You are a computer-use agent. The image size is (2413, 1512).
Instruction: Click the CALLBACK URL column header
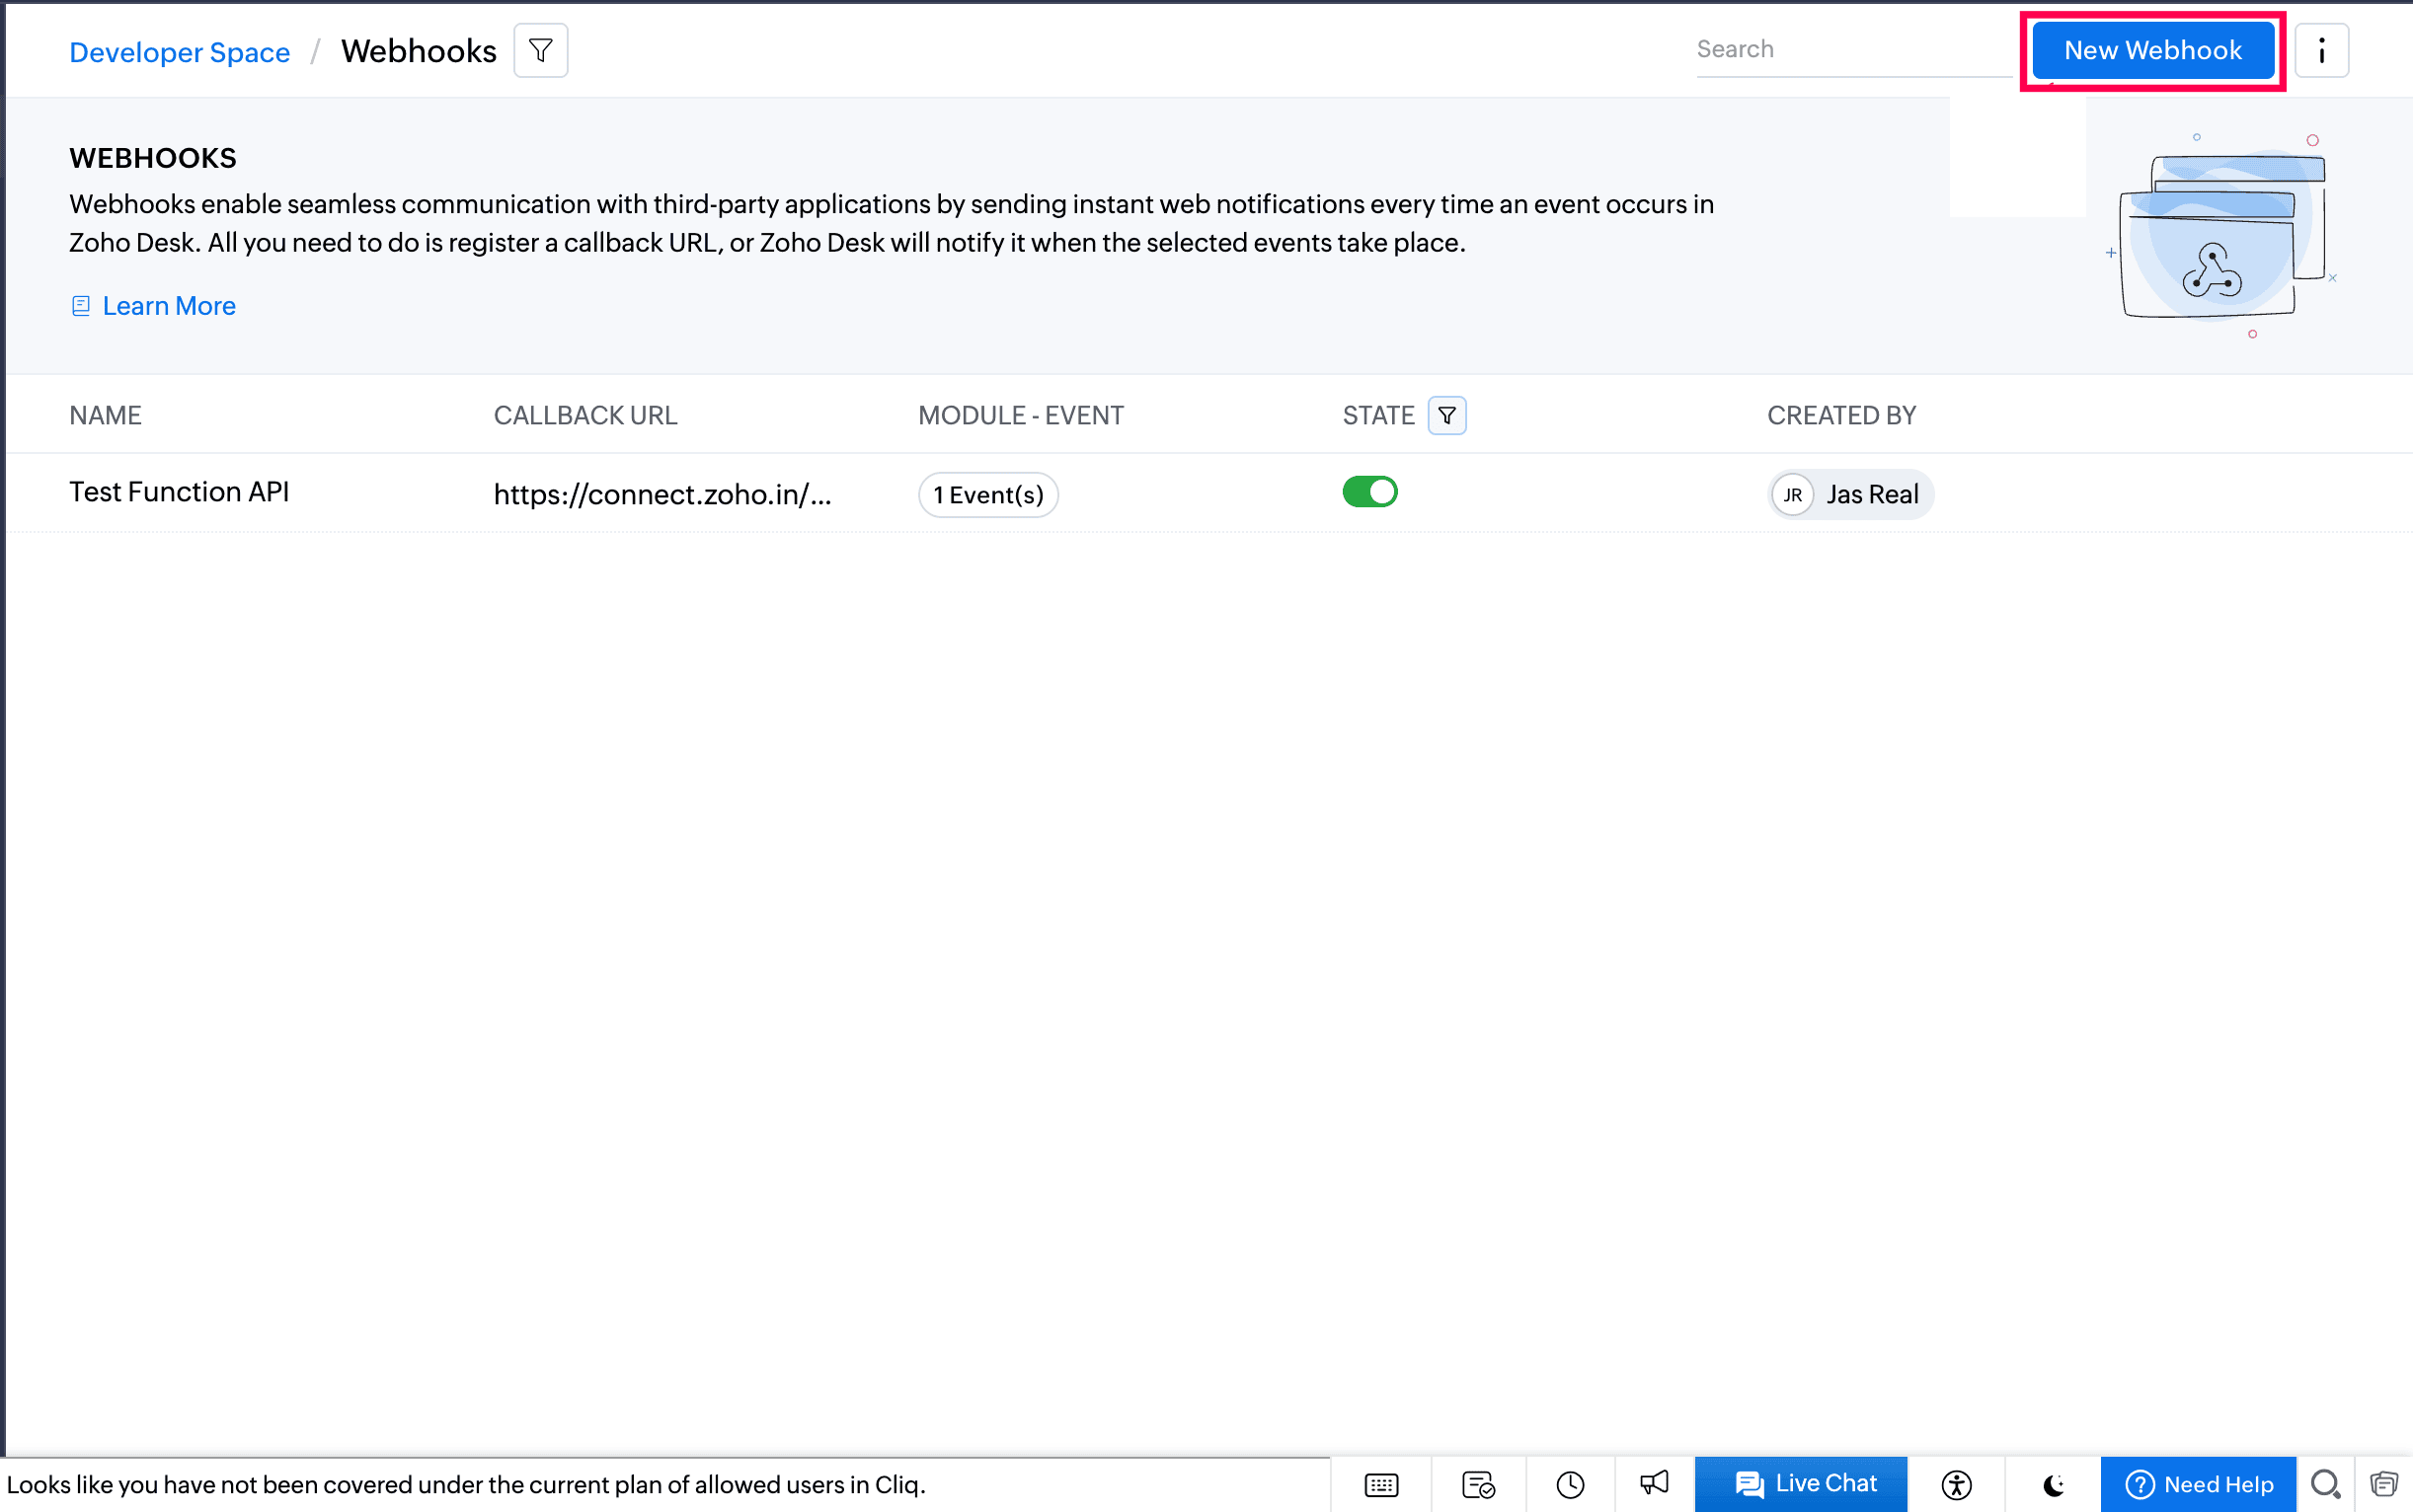[x=585, y=416]
